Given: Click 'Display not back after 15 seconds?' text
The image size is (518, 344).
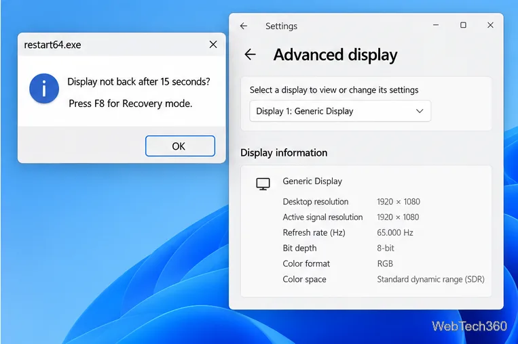Looking at the screenshot, I should click(x=138, y=82).
